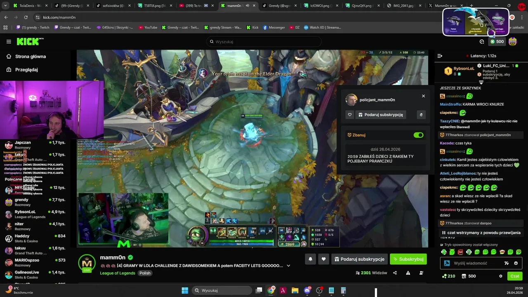Click the 210 channel points balance
The height and width of the screenshot is (297, 528).
point(448,276)
